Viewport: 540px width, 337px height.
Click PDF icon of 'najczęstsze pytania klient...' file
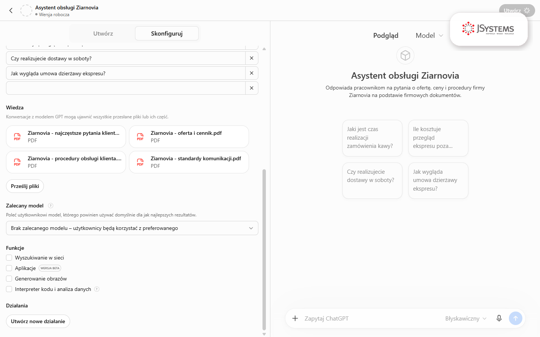[x=17, y=137]
